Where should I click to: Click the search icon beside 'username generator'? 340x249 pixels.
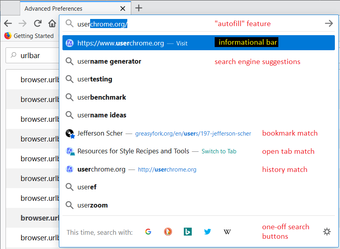coord(70,61)
